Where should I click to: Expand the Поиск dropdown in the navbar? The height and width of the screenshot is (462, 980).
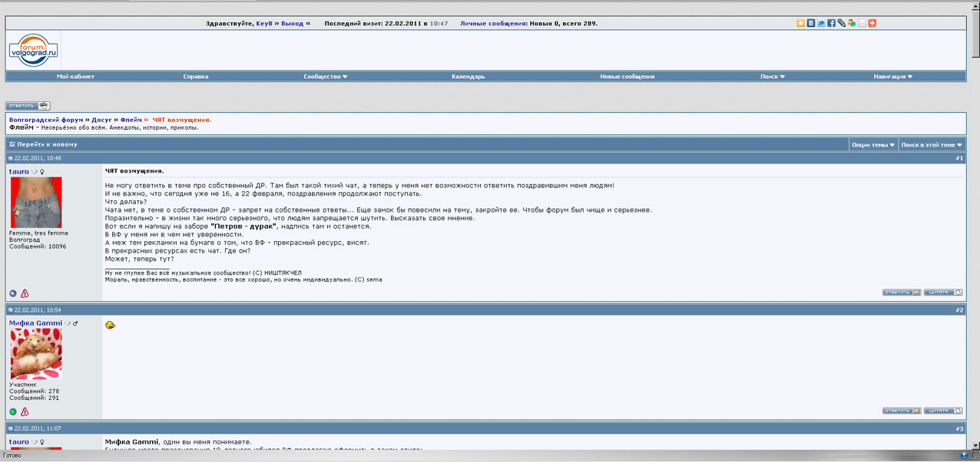pyautogui.click(x=772, y=77)
